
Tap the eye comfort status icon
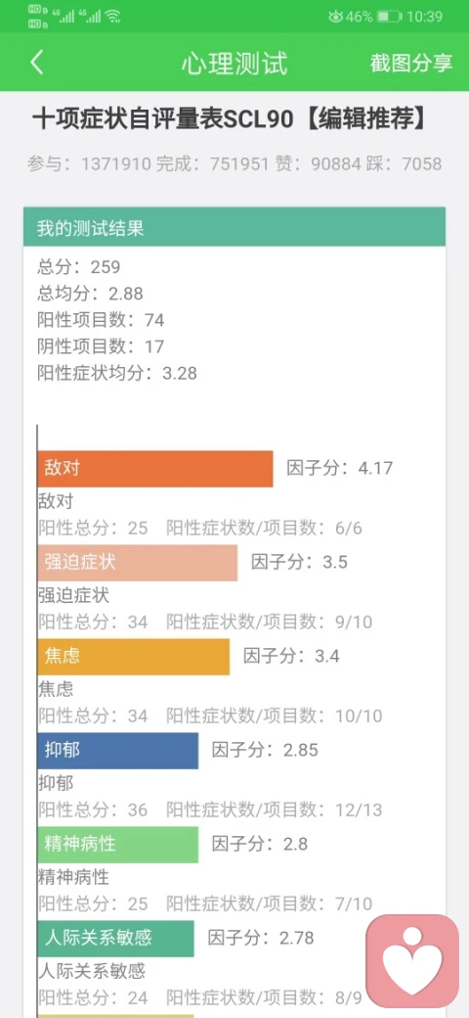335,17
